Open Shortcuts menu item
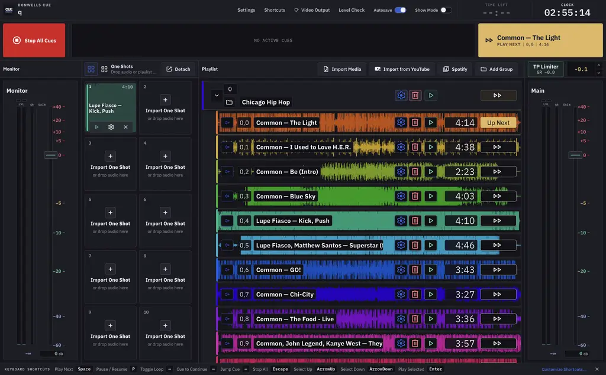The width and height of the screenshot is (606, 375). tap(275, 10)
